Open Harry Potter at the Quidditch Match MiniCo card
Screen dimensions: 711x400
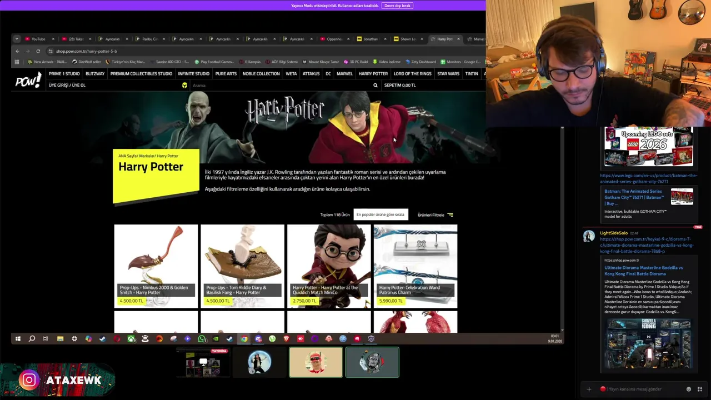[329, 266]
